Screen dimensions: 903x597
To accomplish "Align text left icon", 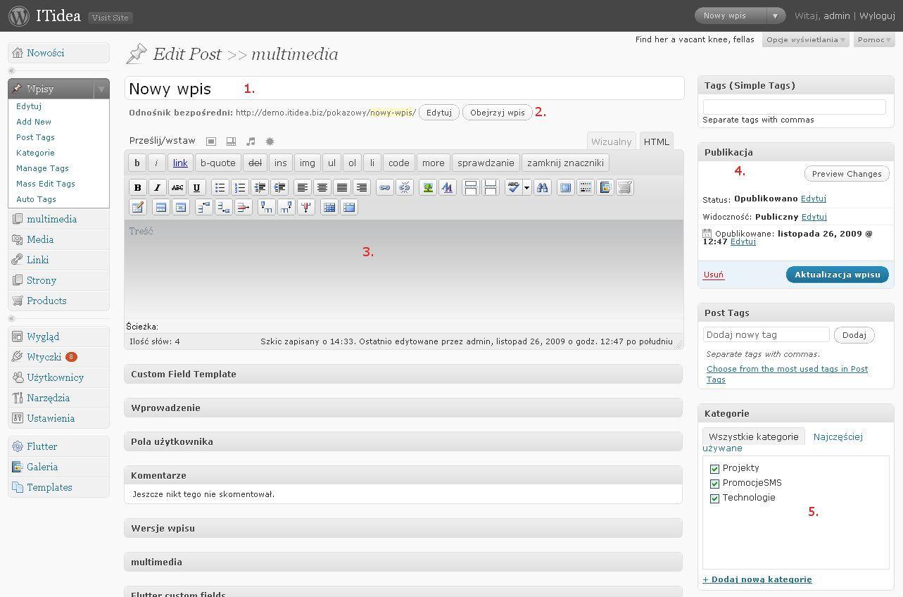I will point(302,187).
